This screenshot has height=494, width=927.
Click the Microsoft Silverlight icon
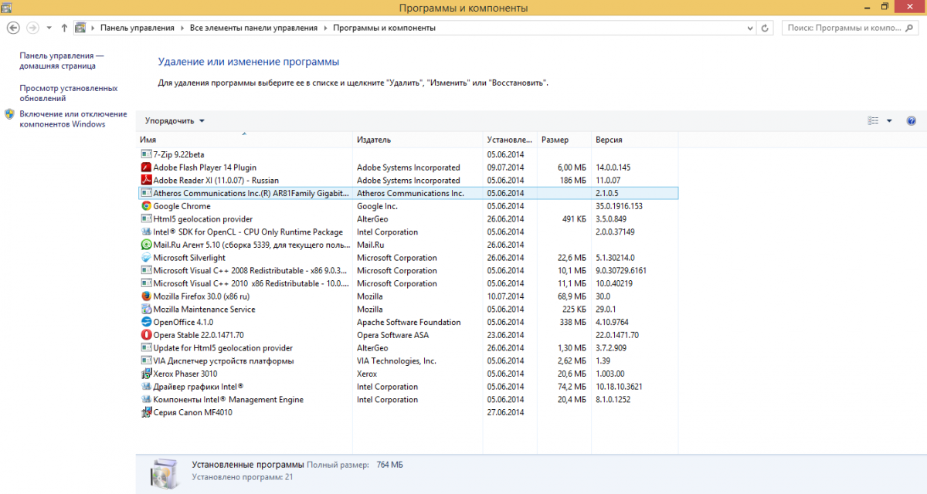click(146, 258)
